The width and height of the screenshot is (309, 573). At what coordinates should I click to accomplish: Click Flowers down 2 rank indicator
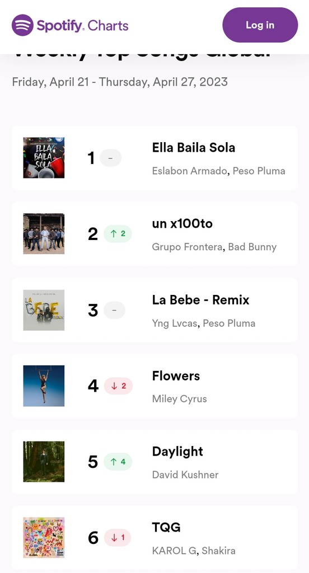118,386
